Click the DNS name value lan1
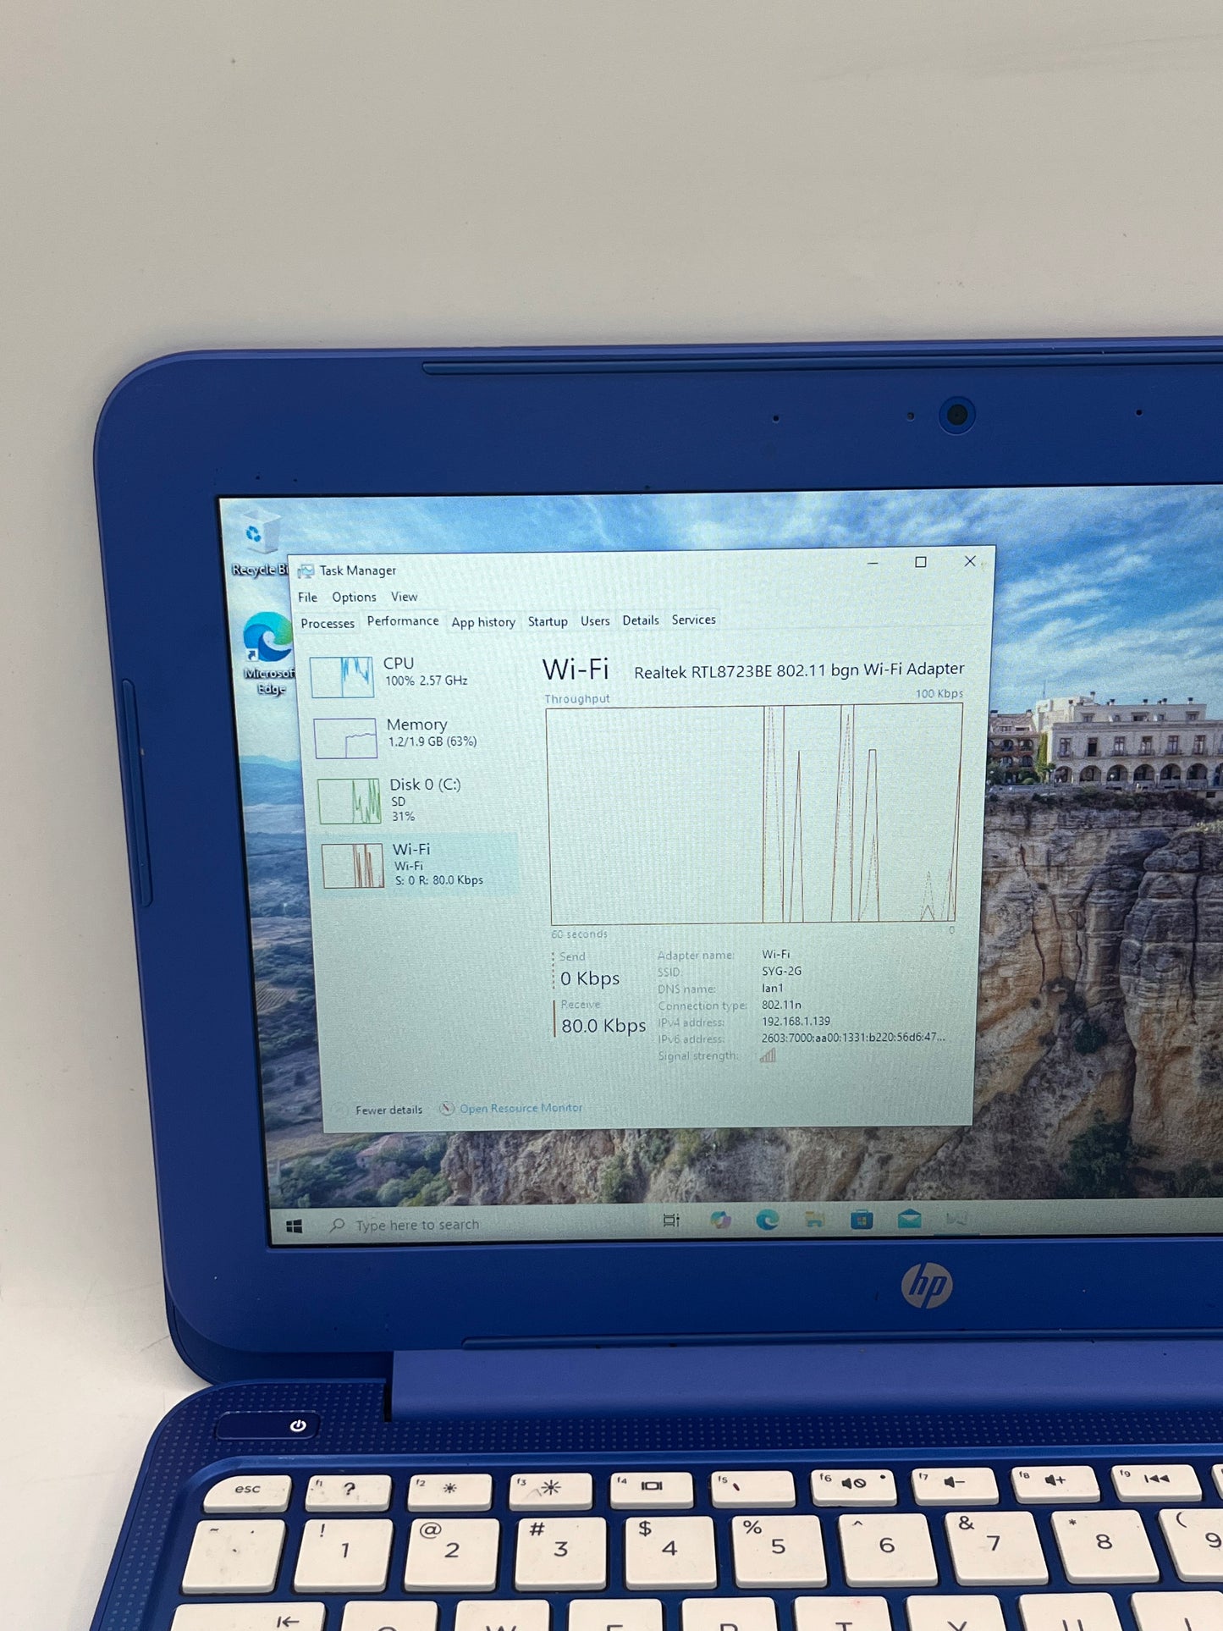This screenshot has height=1631, width=1223. click(772, 988)
